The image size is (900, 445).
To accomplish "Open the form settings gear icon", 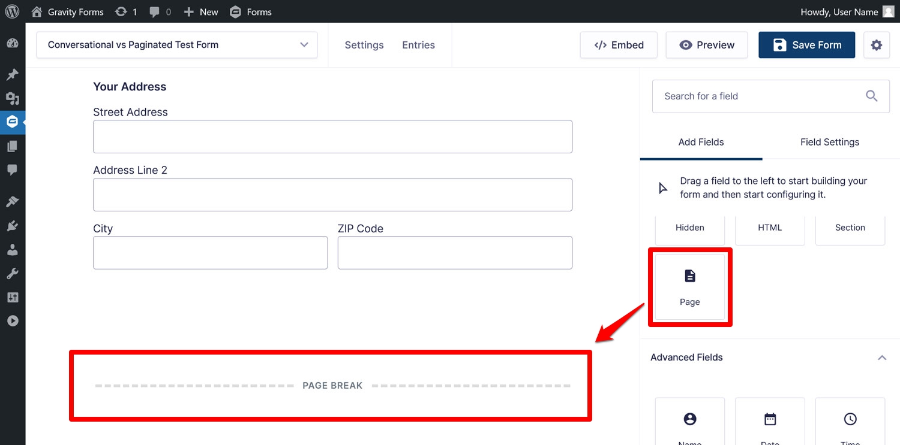I will (x=877, y=45).
